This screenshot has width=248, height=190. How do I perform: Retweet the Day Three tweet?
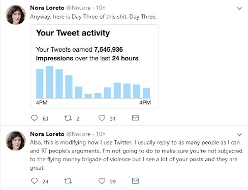pyautogui.click(x=68, y=118)
